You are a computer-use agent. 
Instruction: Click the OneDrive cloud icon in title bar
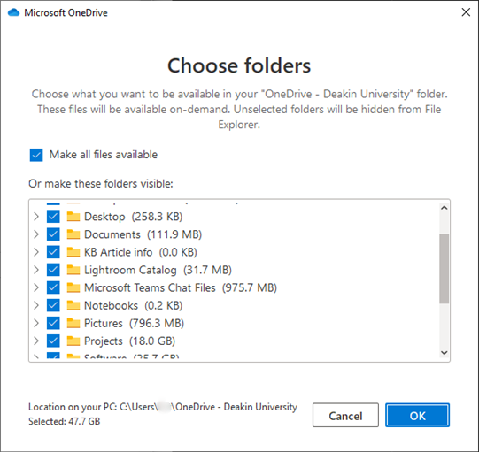pos(14,12)
